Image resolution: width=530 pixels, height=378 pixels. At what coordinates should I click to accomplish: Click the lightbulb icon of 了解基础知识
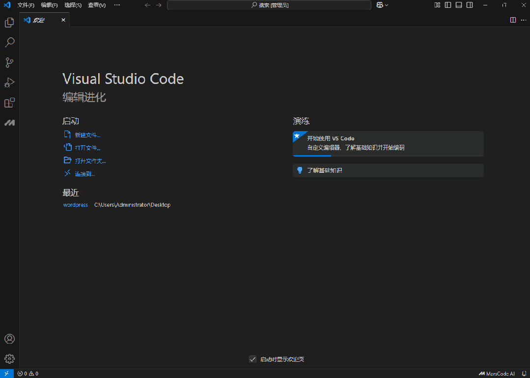pos(300,170)
